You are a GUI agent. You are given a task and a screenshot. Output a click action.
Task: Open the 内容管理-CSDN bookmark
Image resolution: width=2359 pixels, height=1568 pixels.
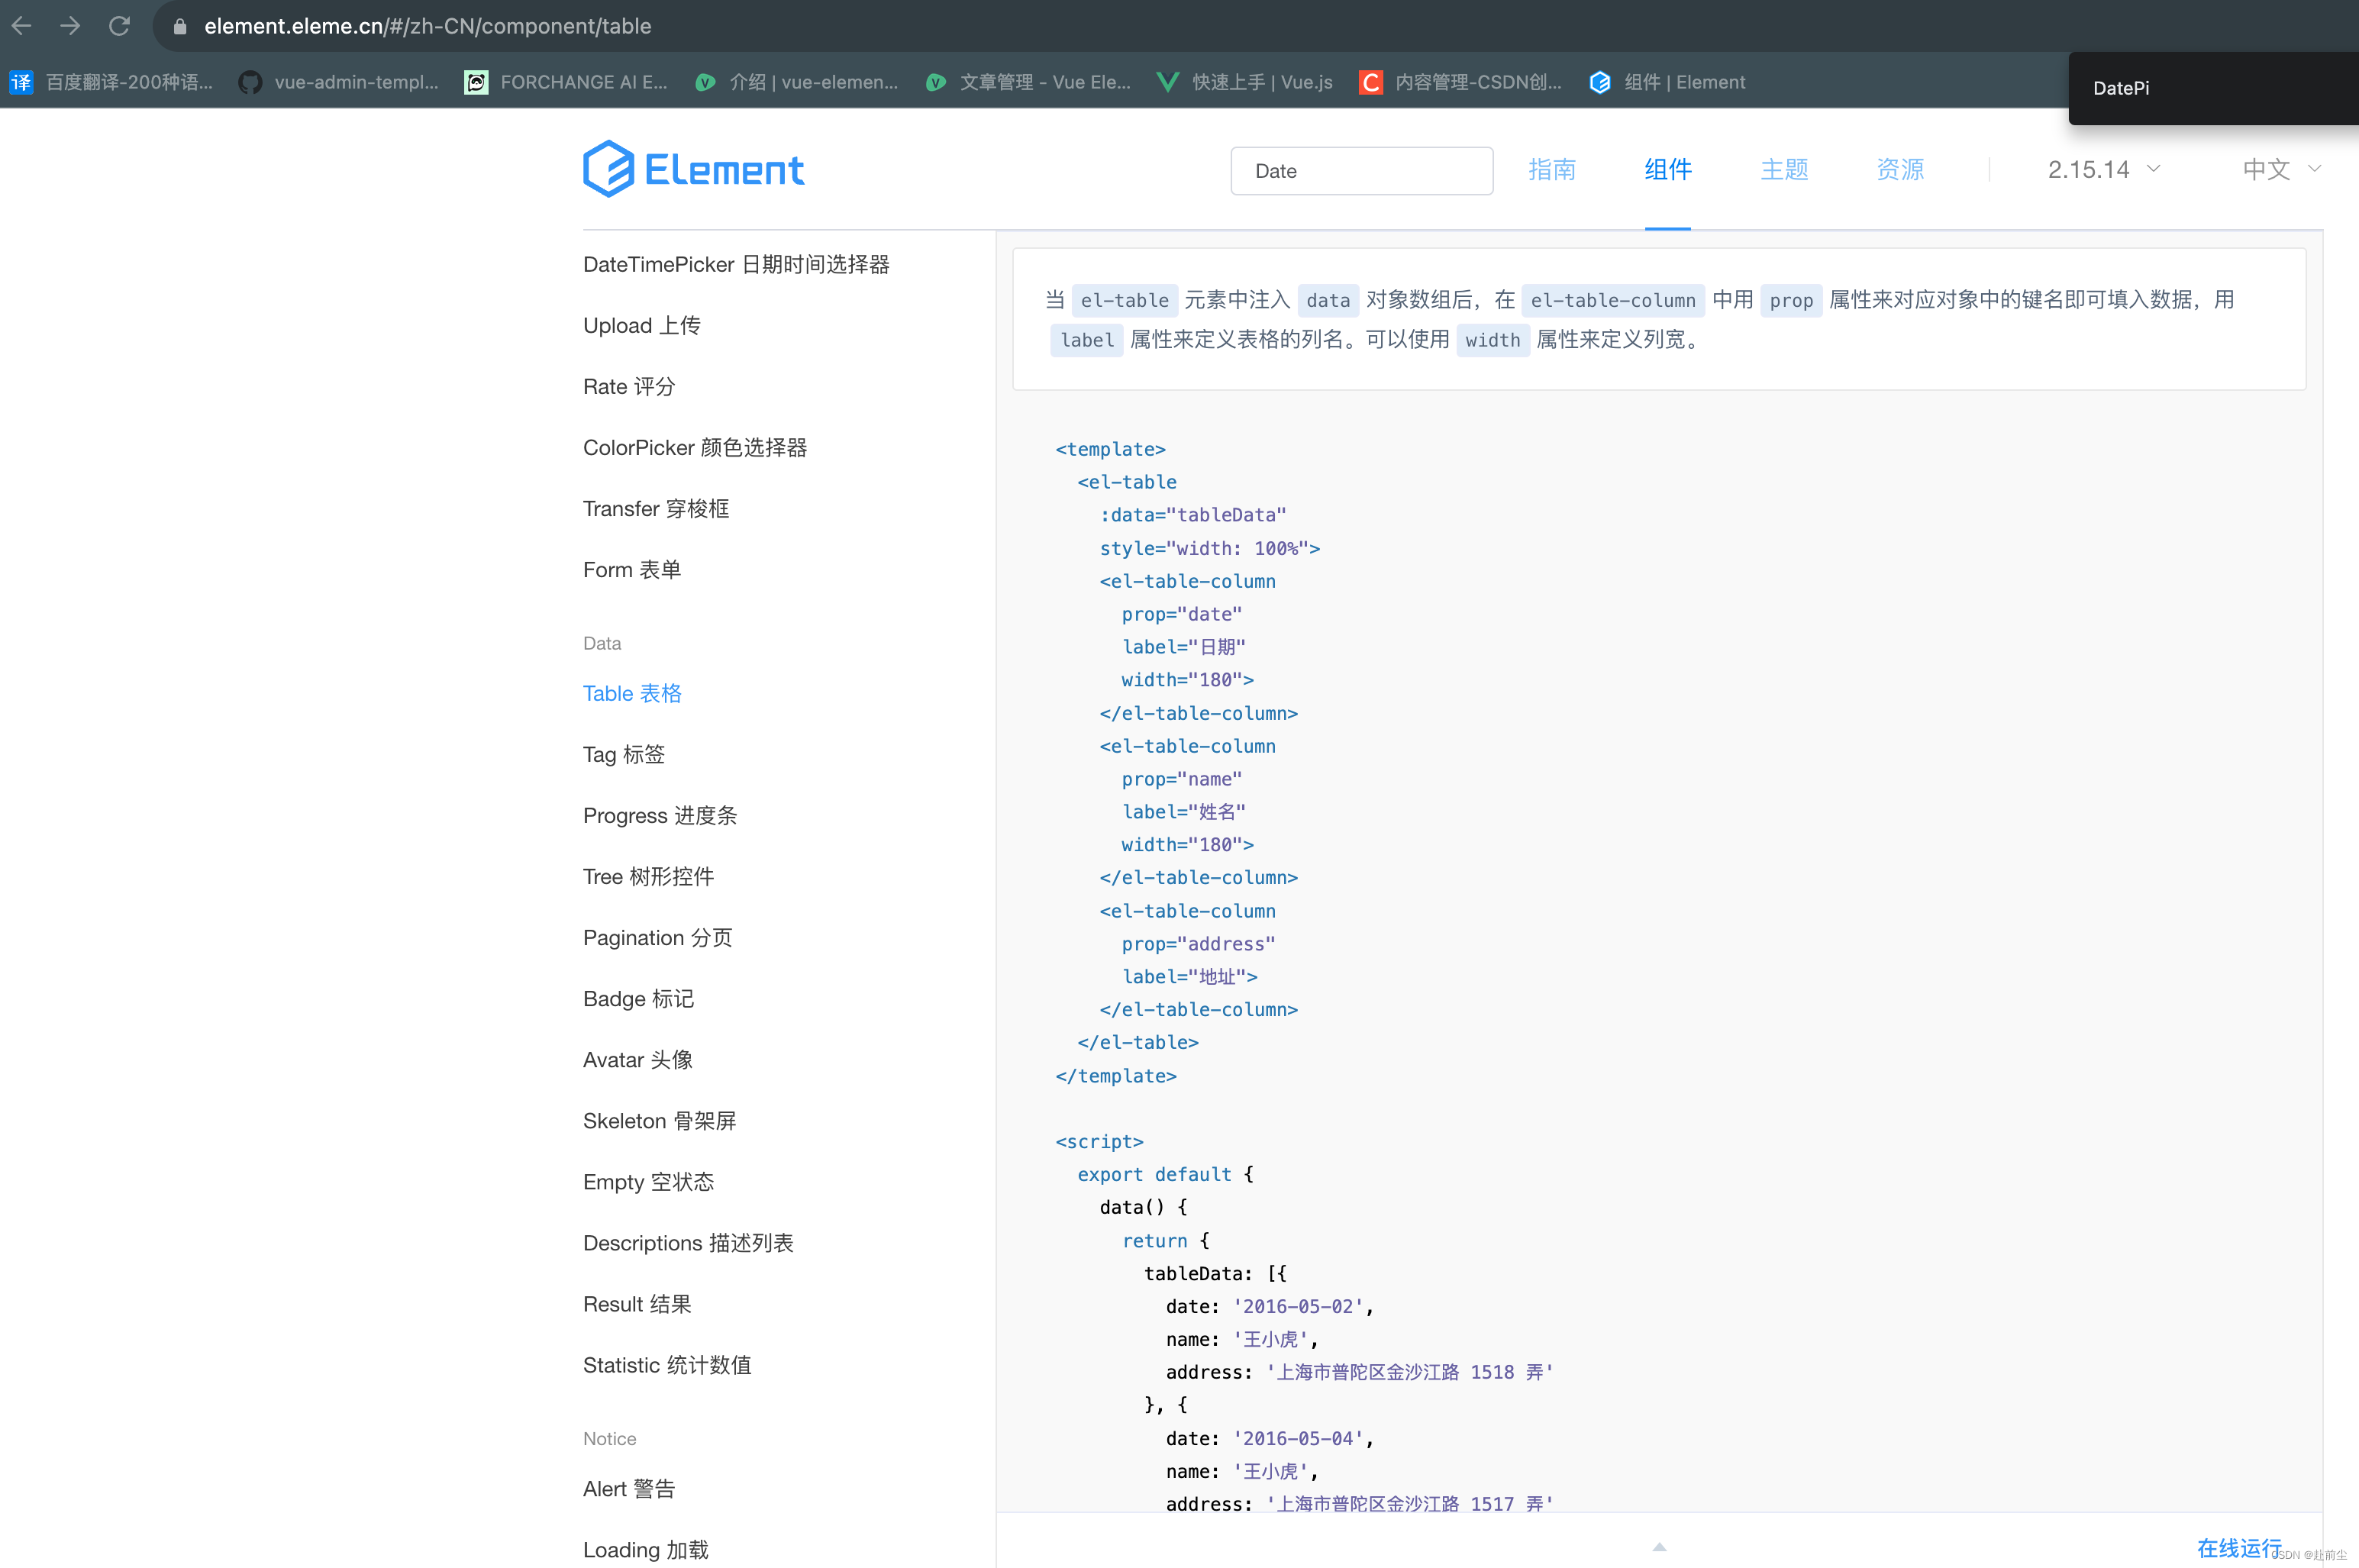point(1461,82)
